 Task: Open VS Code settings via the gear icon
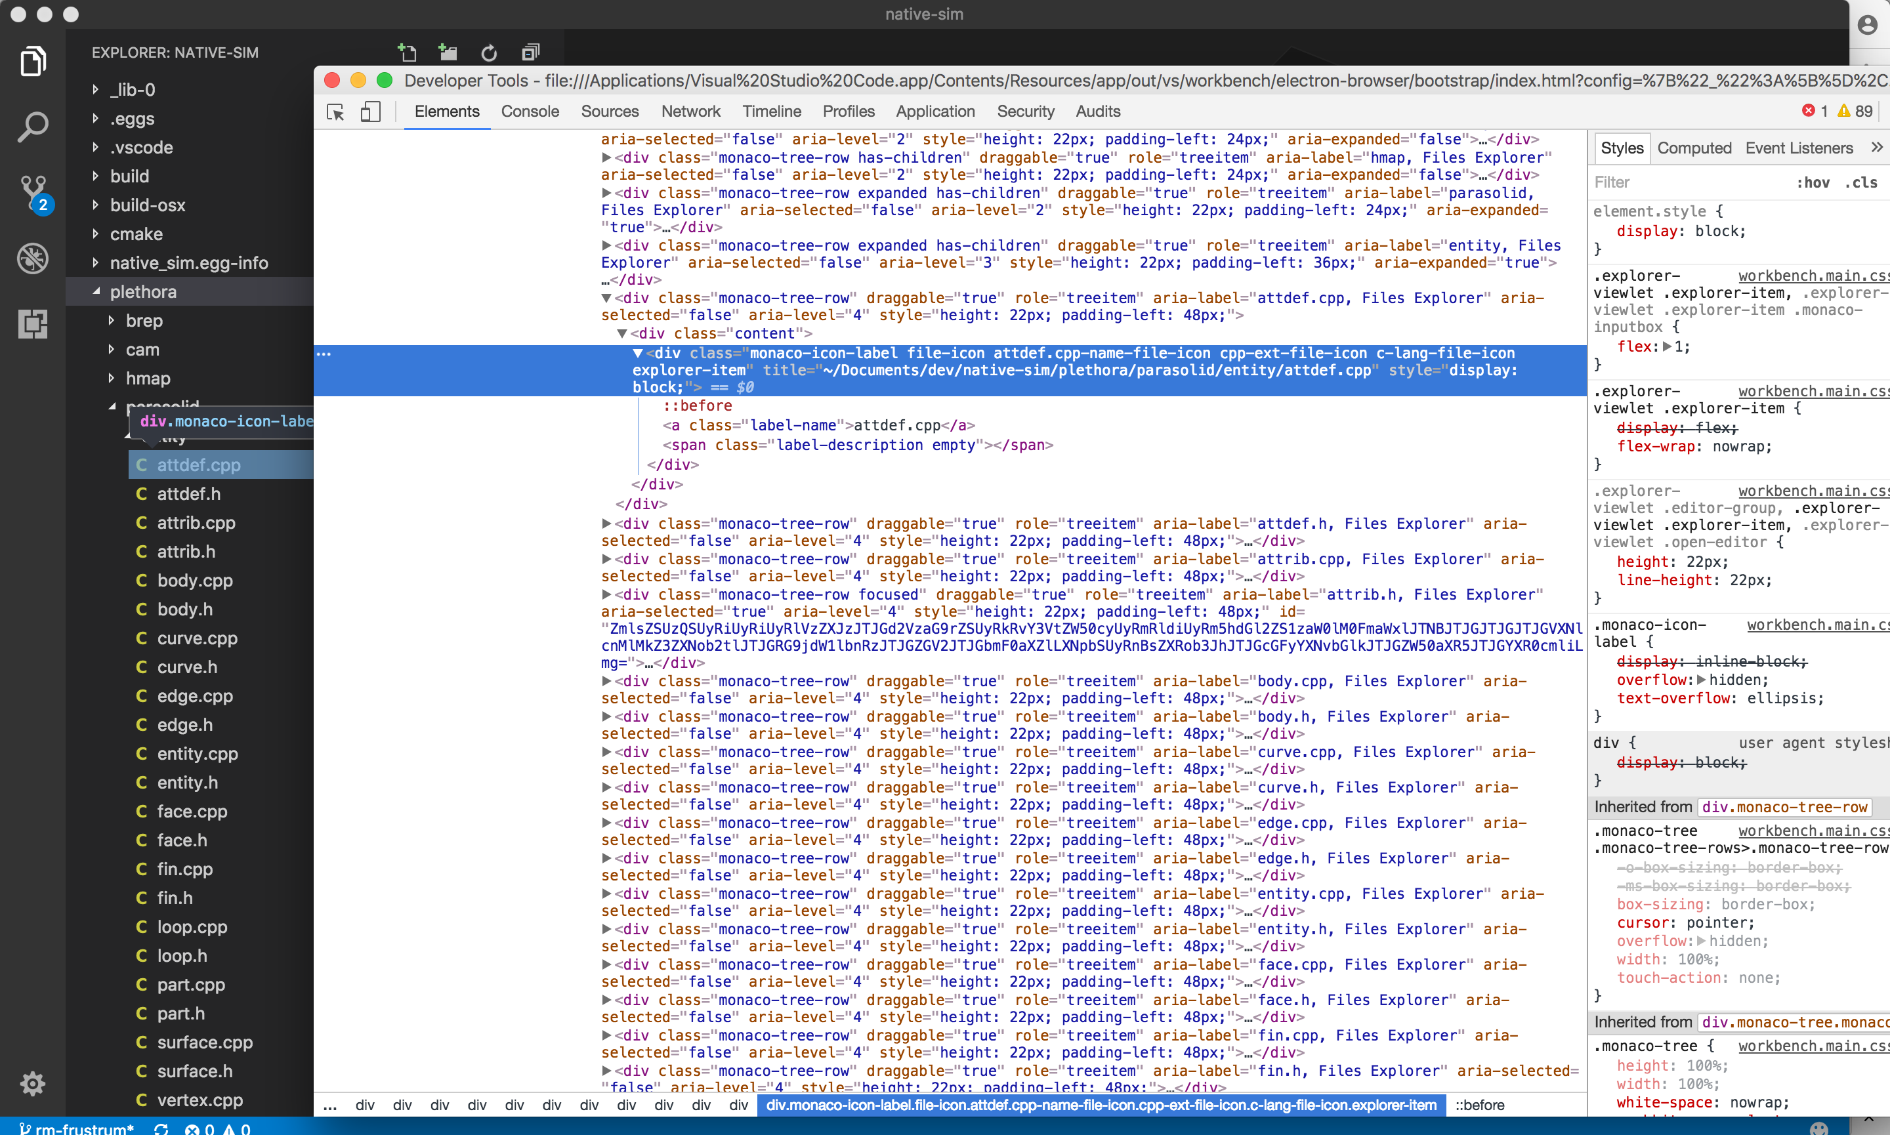(33, 1084)
